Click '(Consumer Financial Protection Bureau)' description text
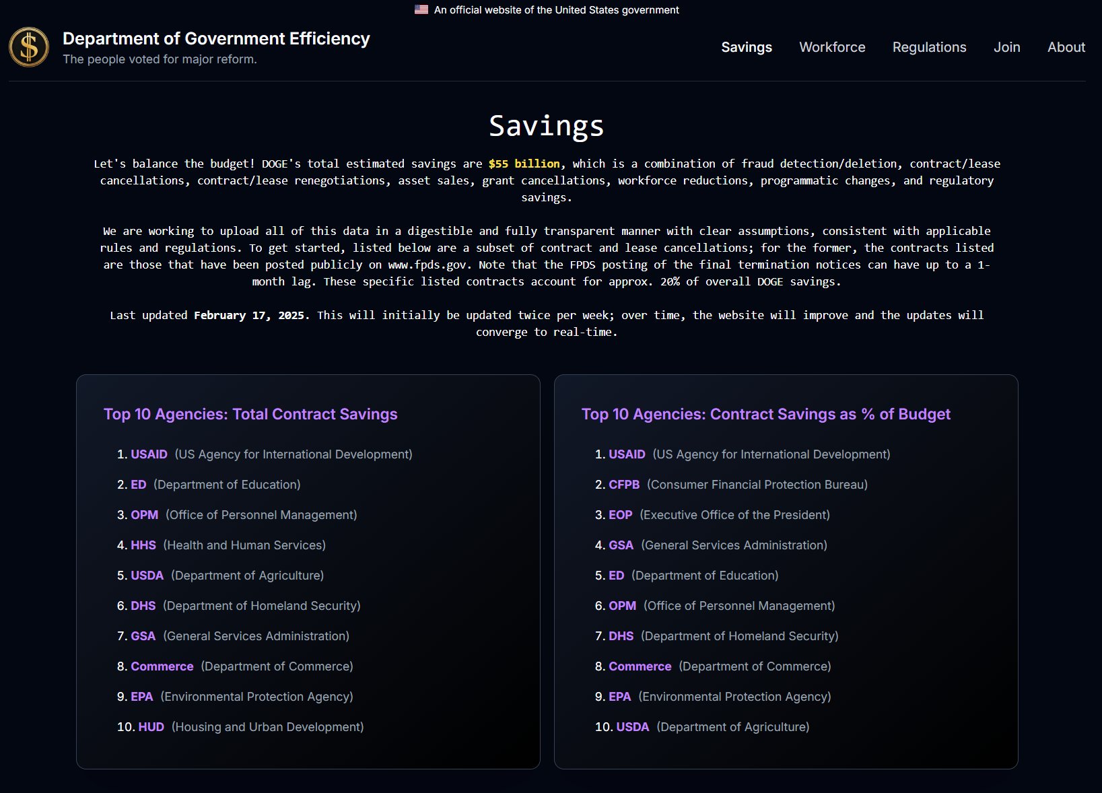The image size is (1102, 793). pos(757,485)
